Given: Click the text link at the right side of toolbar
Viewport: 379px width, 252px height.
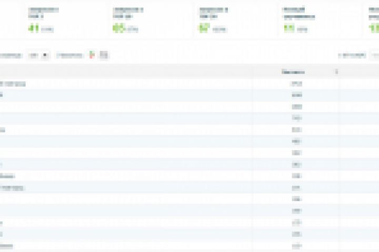Looking at the screenshot, I should pyautogui.click(x=352, y=56).
